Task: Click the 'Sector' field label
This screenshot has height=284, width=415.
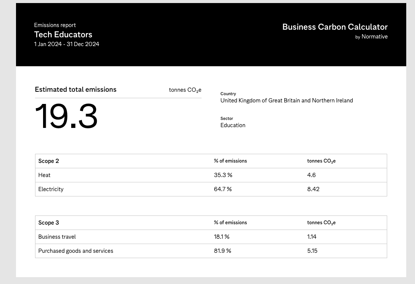Action: pos(227,118)
